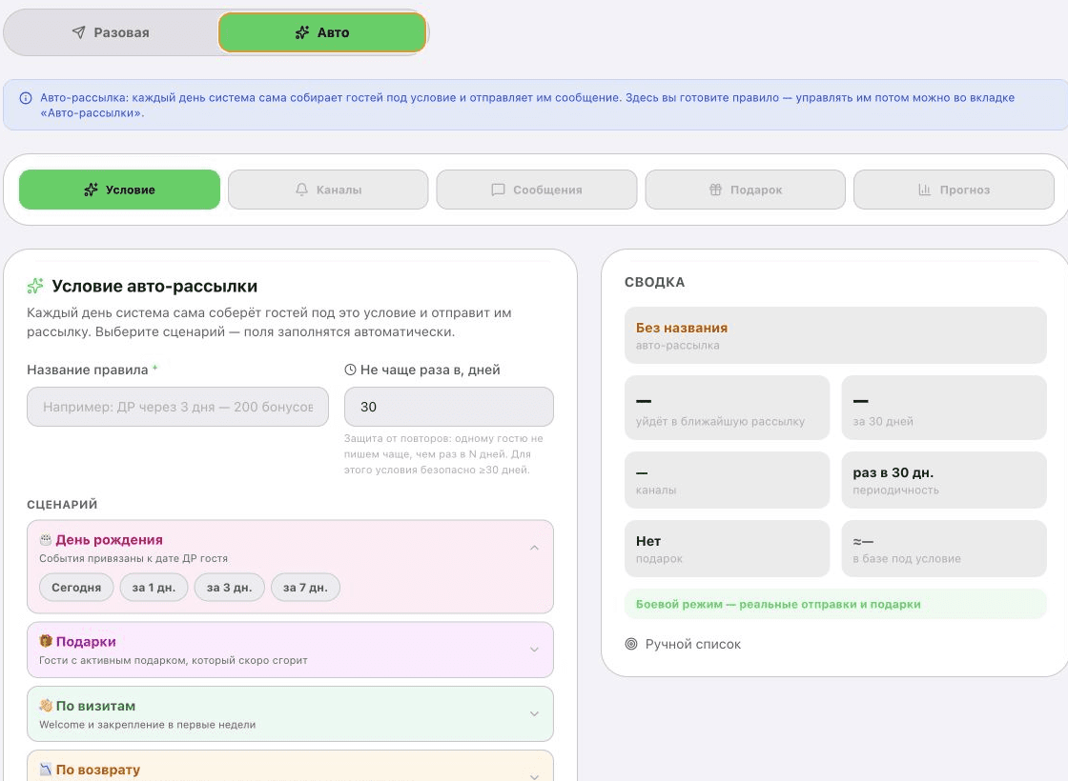1068x781 pixels.
Task: Click the bell icon on Каналы tab
Action: point(301,190)
